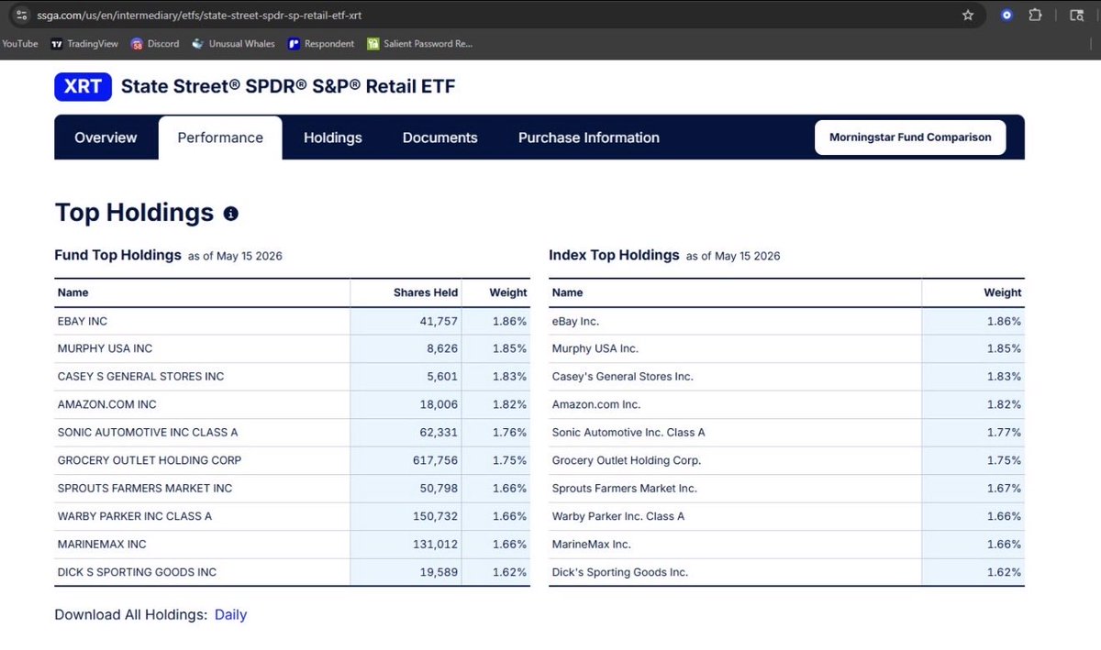The height and width of the screenshot is (650, 1101).
Task: Click shares held value 150,732
Action: [437, 516]
